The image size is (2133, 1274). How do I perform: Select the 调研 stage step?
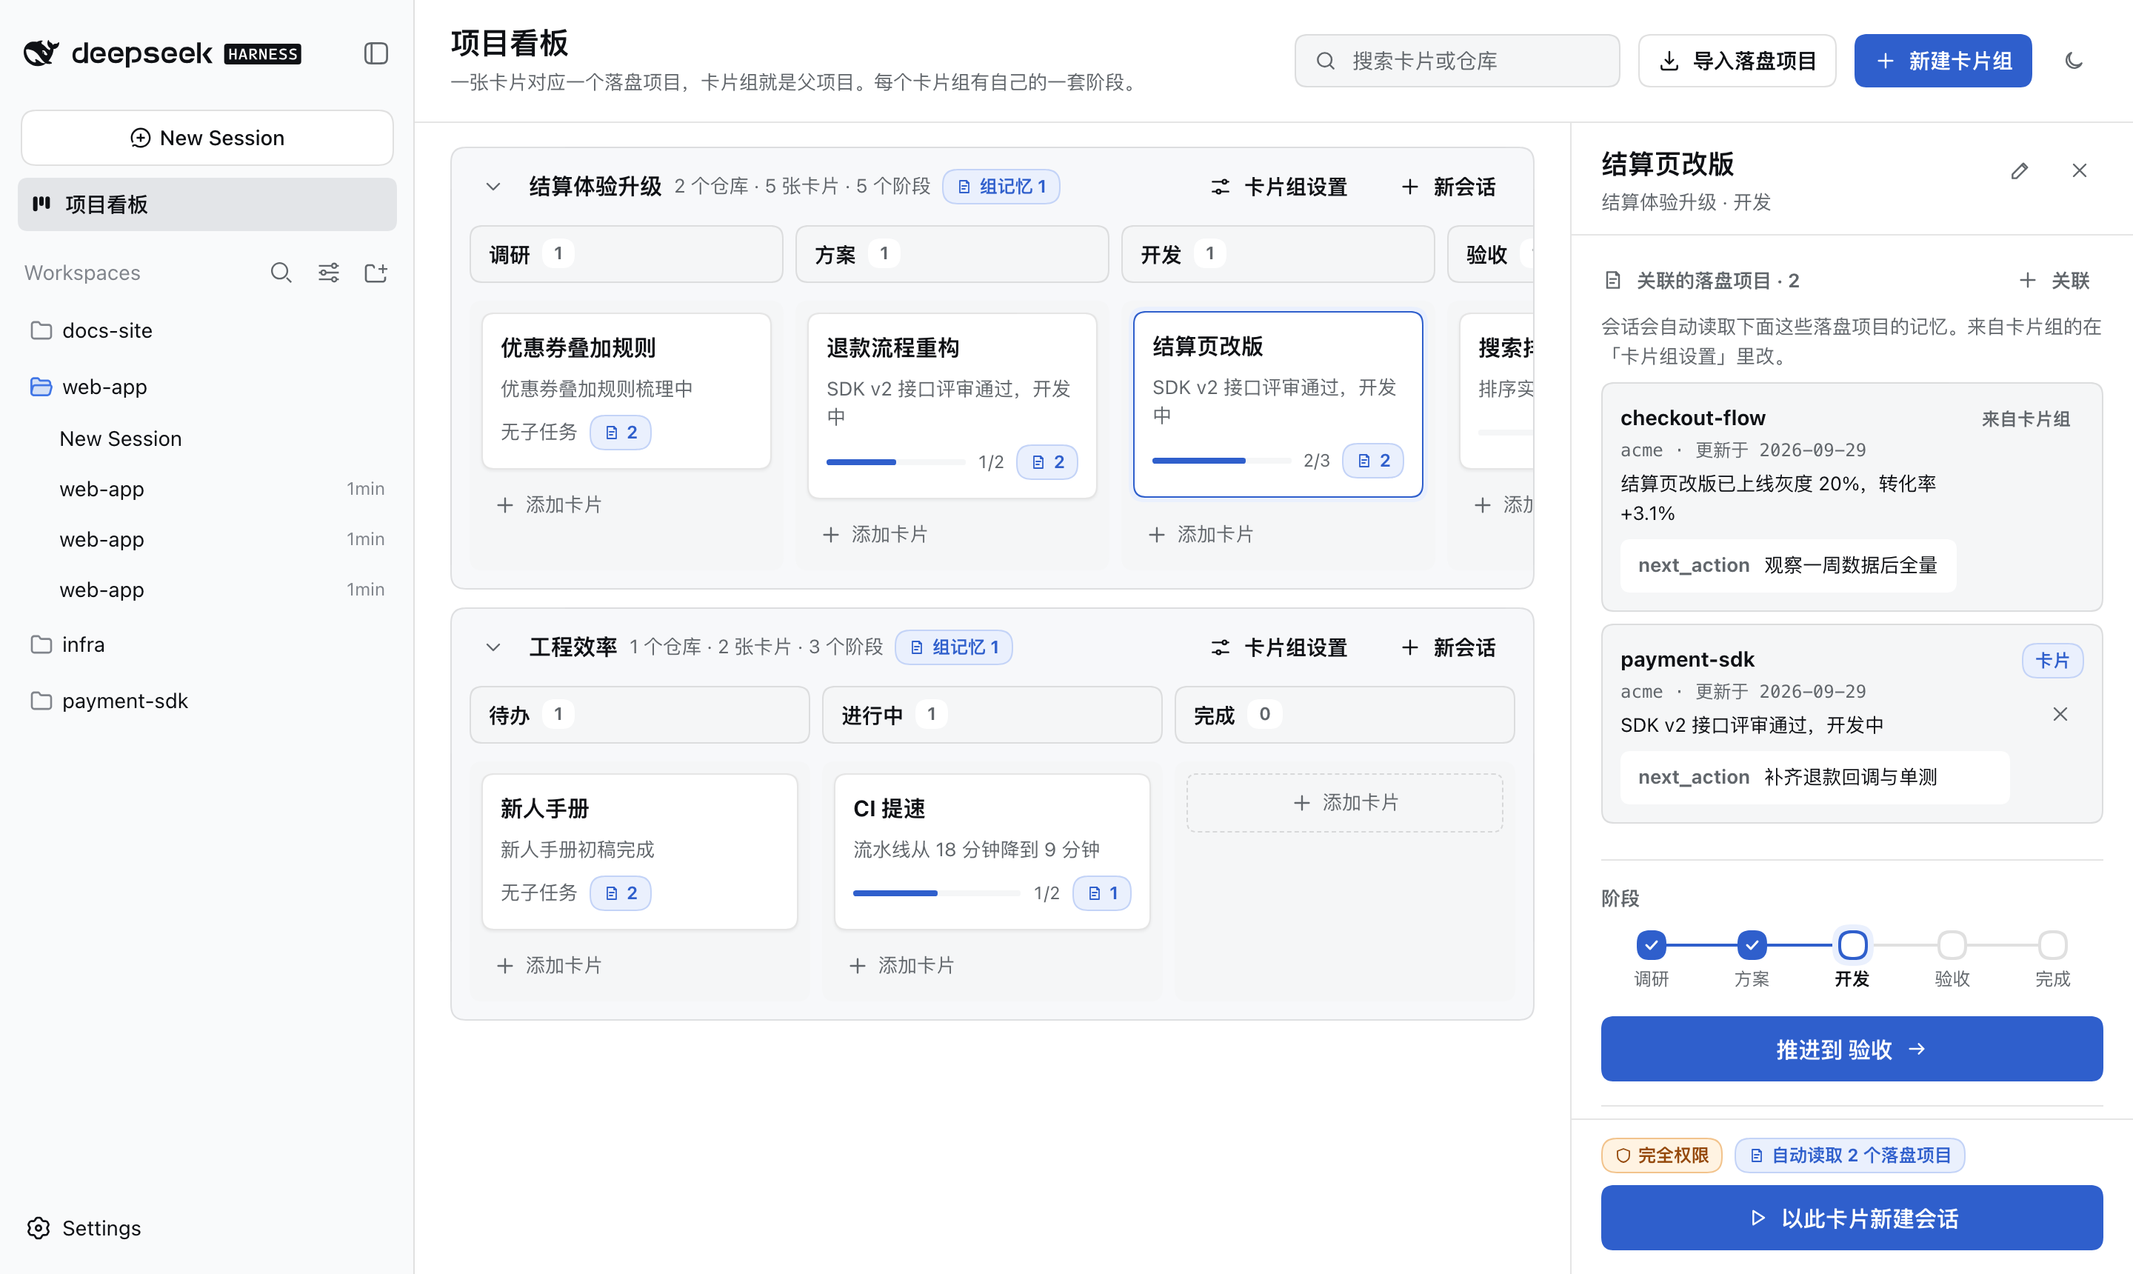(1651, 945)
